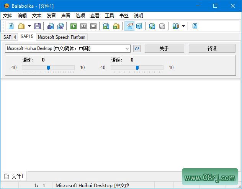Click the insert bookmark icon with plus sign
This screenshot has height=189, width=242.
pos(152,26)
